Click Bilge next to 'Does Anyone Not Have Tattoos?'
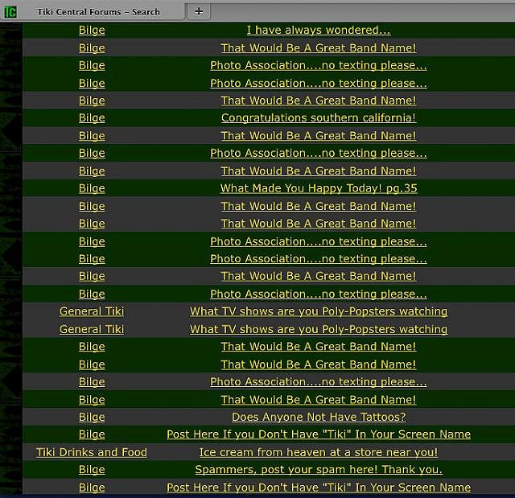 tap(92, 418)
